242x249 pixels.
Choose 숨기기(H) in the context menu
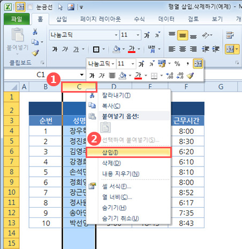[x=128, y=208]
